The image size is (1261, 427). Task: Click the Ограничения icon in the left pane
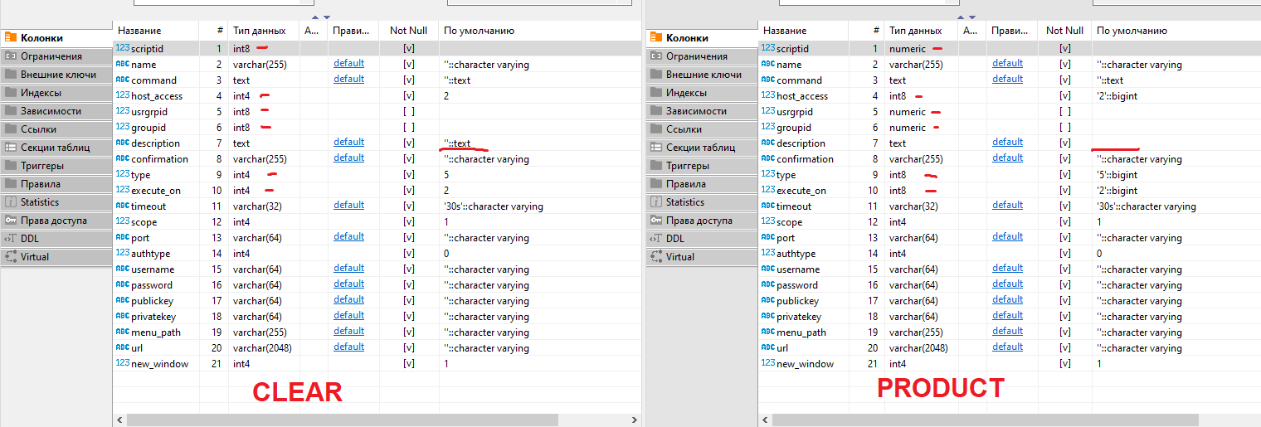coord(11,56)
